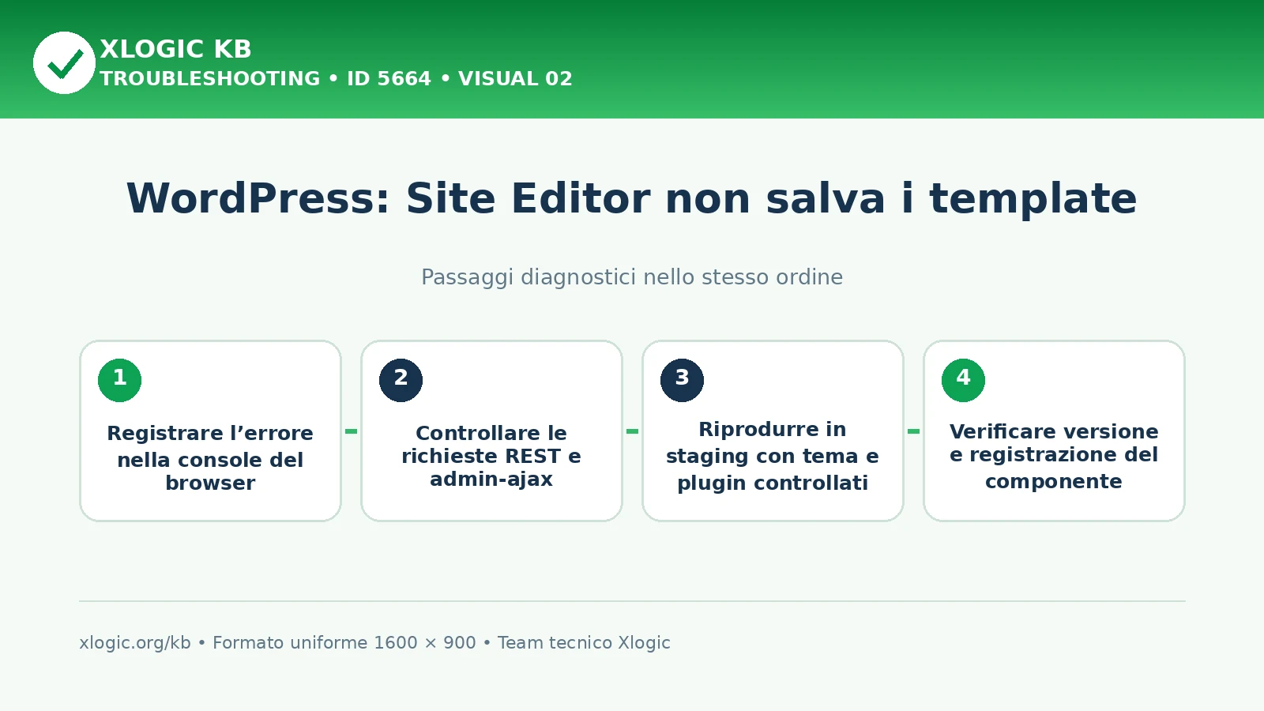Click the text 'Controllare le richieste REST e admin-ajax'
1264x711 pixels.
pos(491,456)
